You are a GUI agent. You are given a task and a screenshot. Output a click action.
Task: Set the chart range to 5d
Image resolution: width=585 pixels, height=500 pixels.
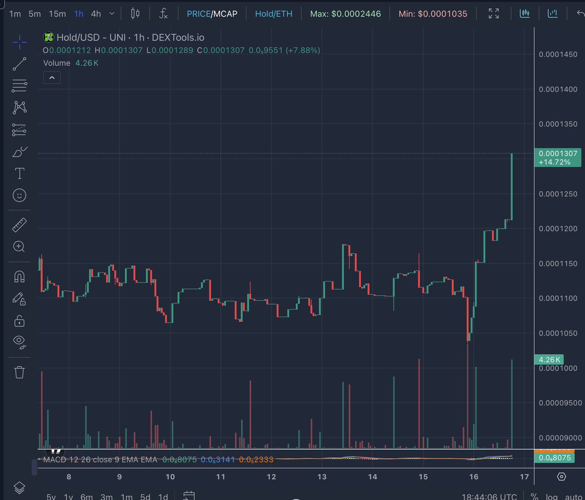point(145,497)
